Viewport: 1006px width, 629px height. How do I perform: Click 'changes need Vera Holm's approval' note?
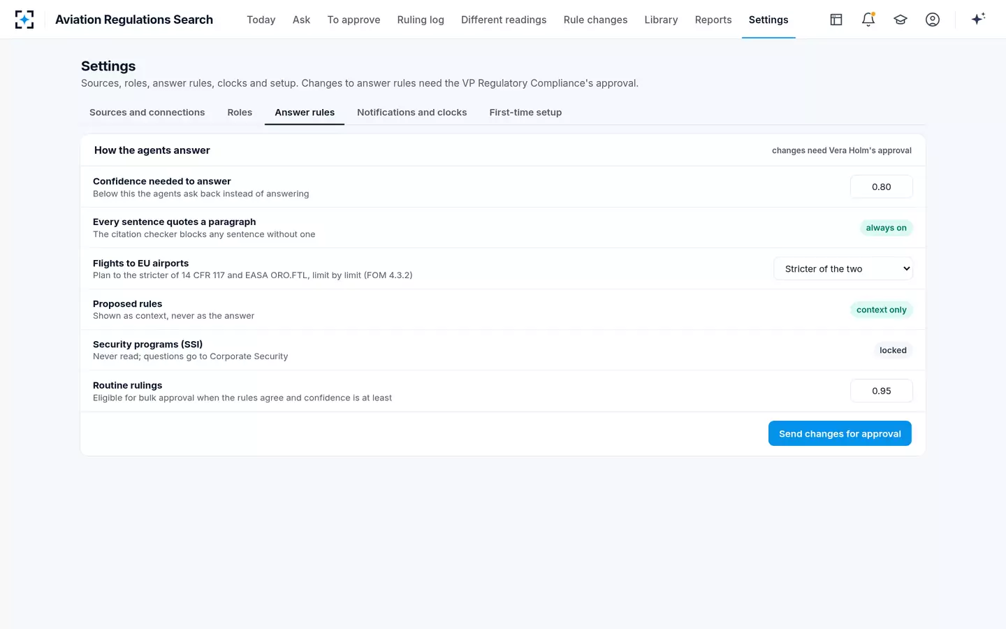(842, 150)
